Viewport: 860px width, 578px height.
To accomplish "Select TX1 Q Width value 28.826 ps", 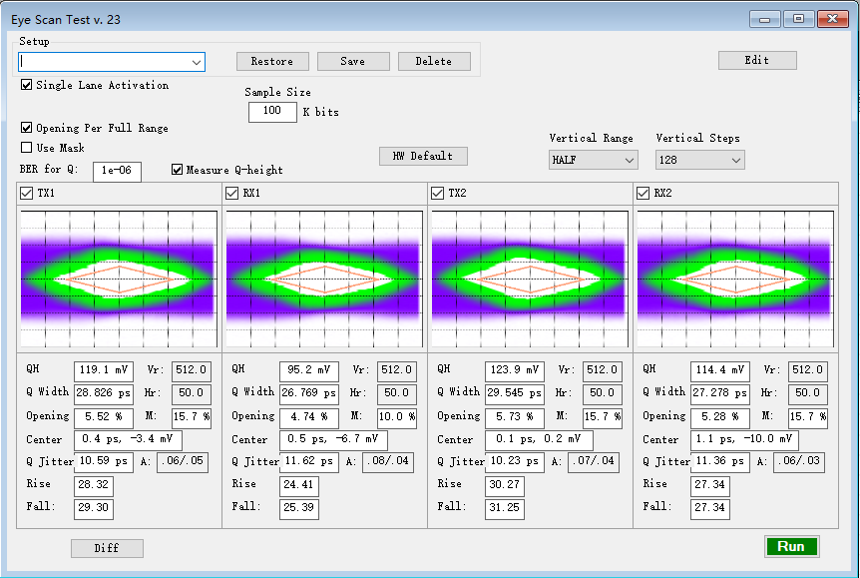I will click(104, 394).
